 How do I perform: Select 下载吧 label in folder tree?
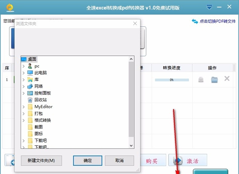click(x=41, y=140)
